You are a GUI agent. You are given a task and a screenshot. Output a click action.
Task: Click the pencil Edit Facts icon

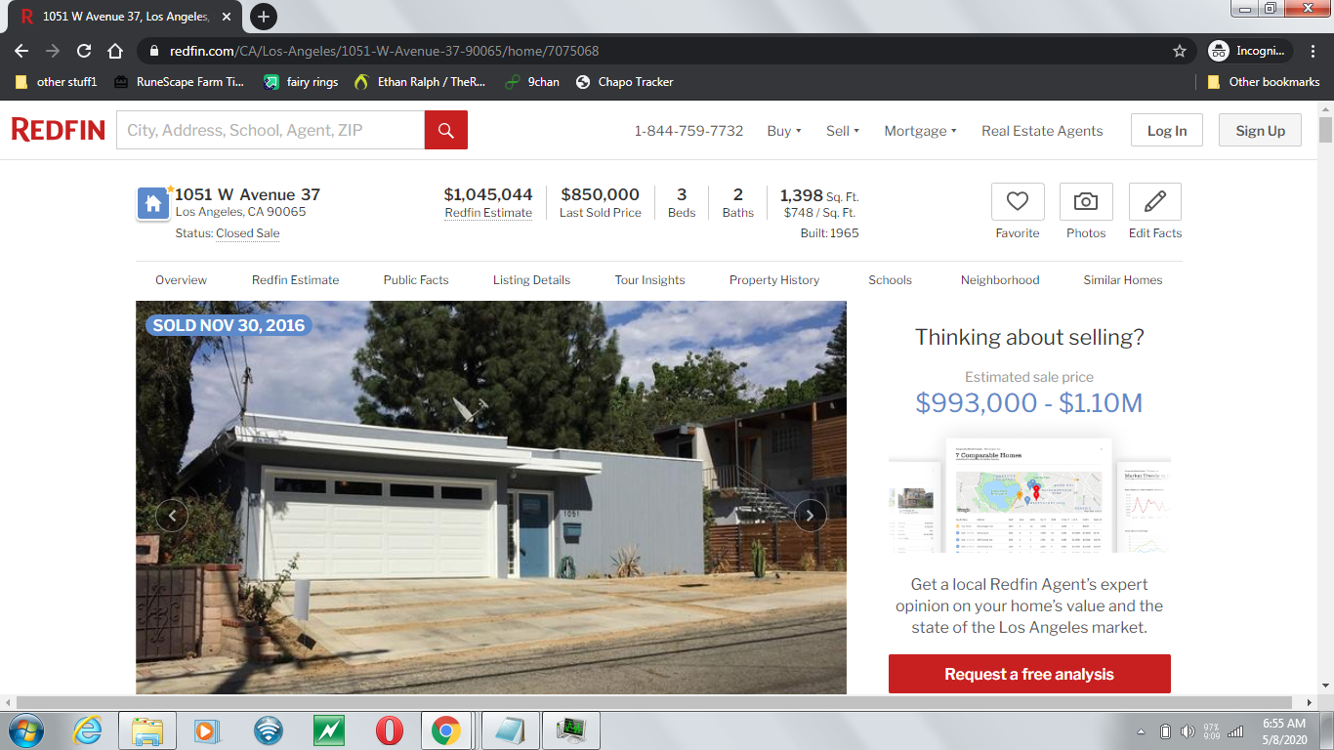(1155, 202)
